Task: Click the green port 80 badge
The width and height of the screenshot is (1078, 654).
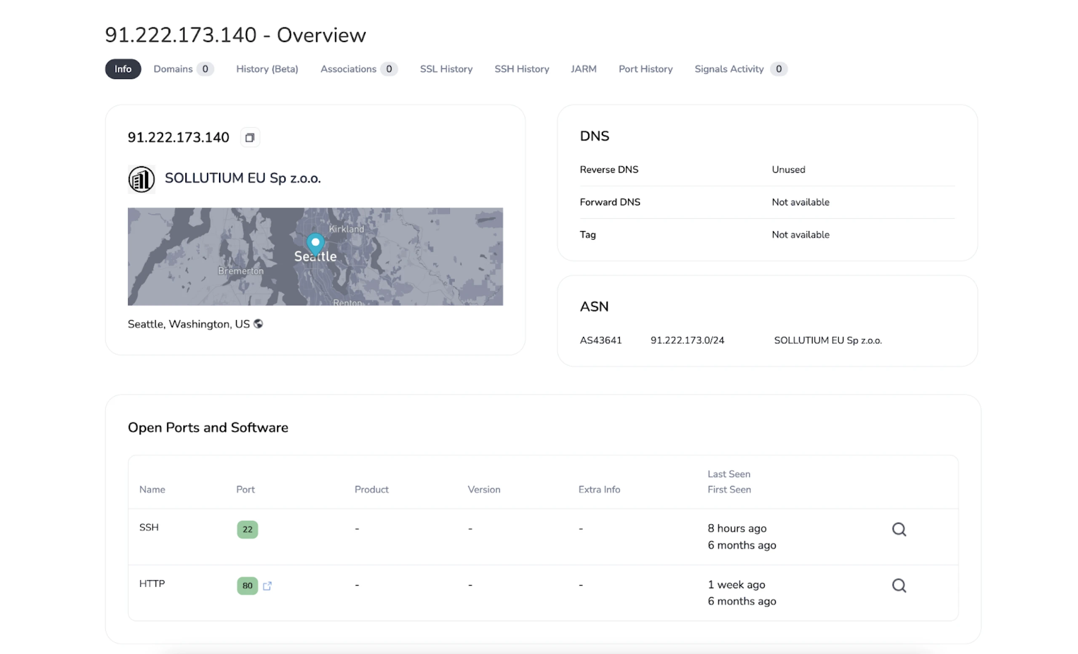Action: 247,586
